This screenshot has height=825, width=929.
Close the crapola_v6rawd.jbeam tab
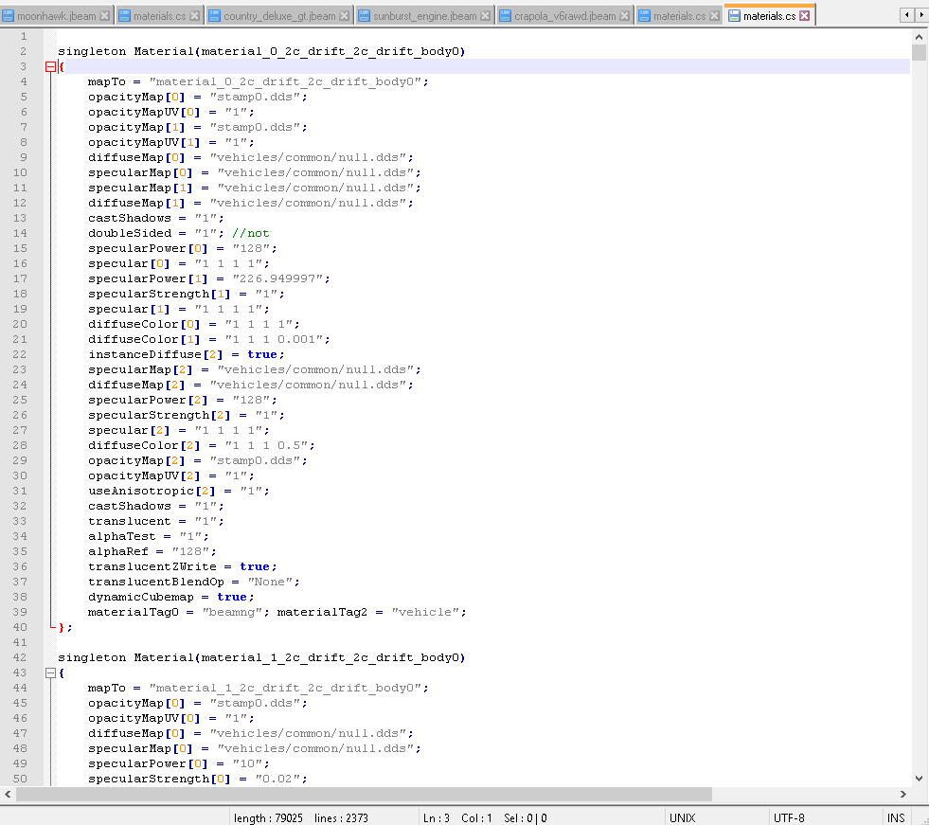point(625,16)
